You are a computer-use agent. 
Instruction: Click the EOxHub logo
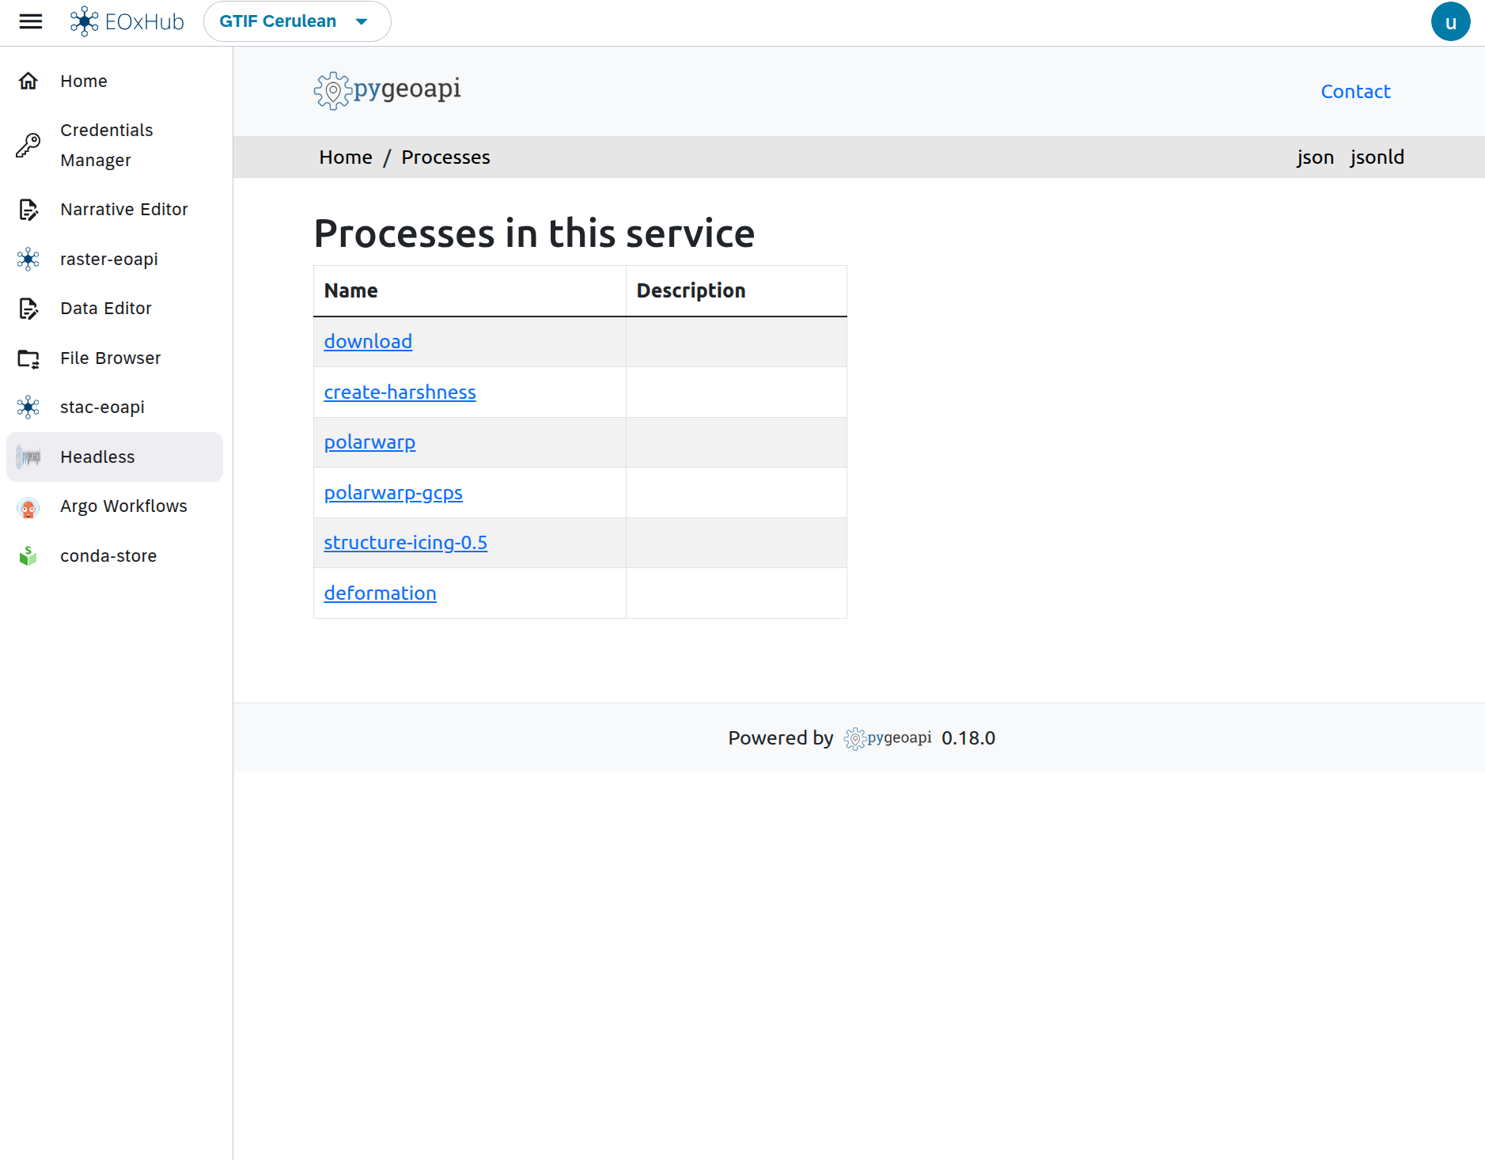point(127,21)
